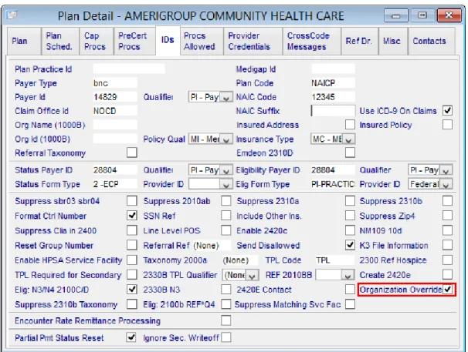Click the Referral Ref (None) field
The width and height of the screenshot is (468, 352).
(x=212, y=245)
